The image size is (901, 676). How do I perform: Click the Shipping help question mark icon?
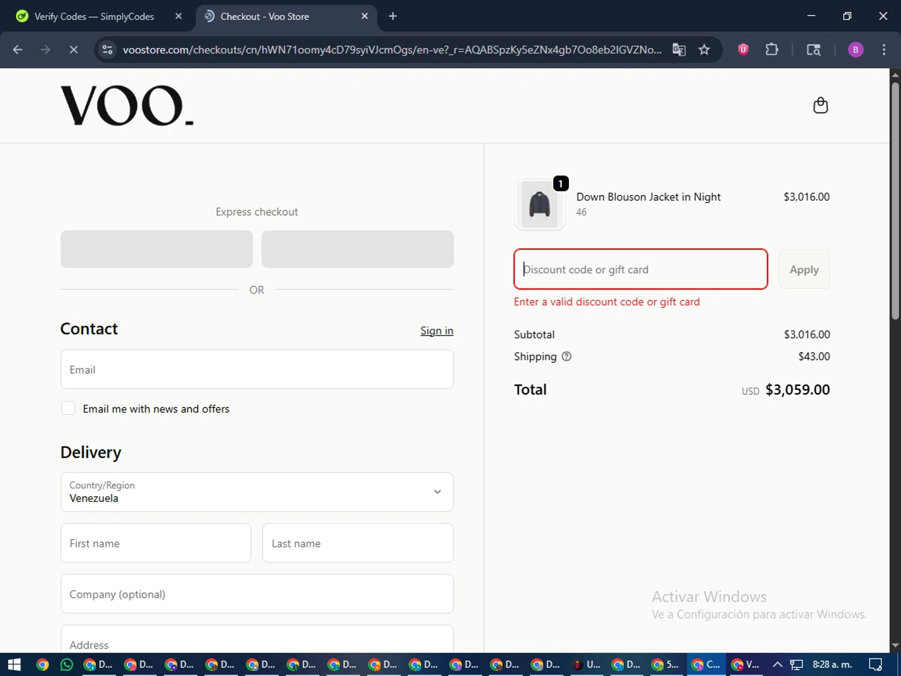pyautogui.click(x=566, y=356)
